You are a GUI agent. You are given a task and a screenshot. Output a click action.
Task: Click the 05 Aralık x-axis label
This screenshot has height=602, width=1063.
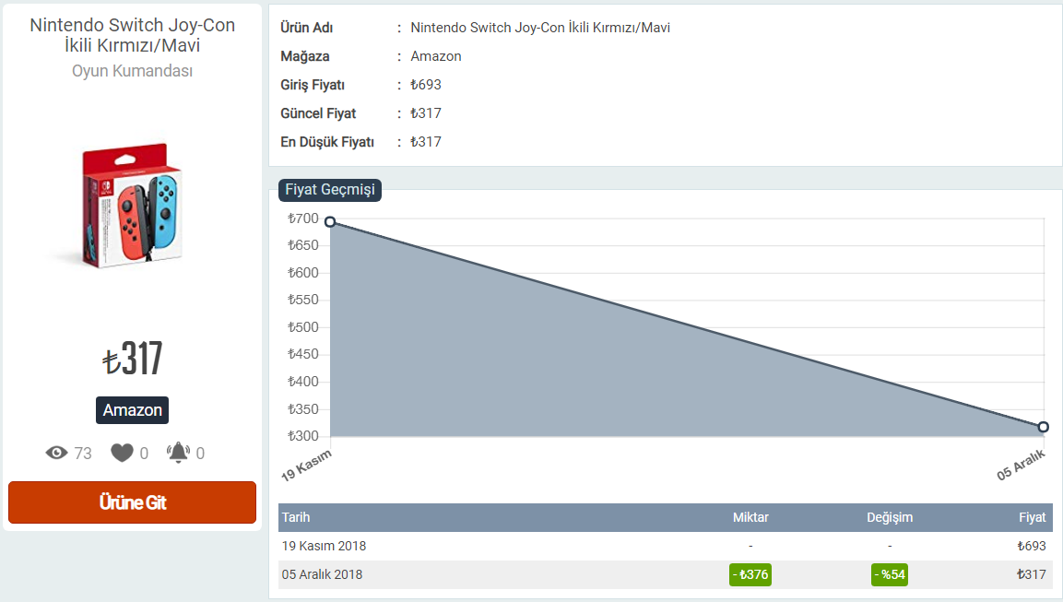pos(1021,465)
